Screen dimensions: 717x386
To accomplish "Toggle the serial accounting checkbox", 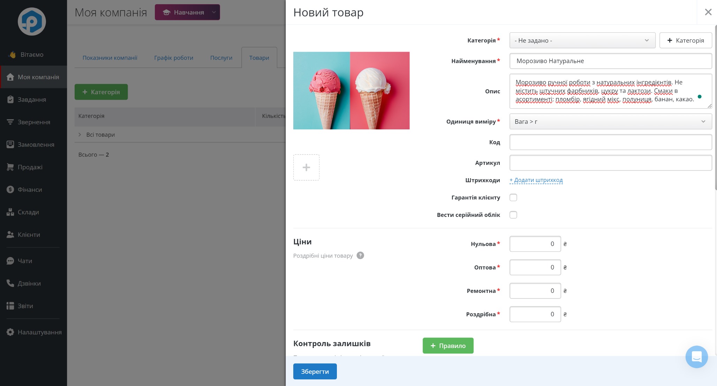I will (513, 215).
